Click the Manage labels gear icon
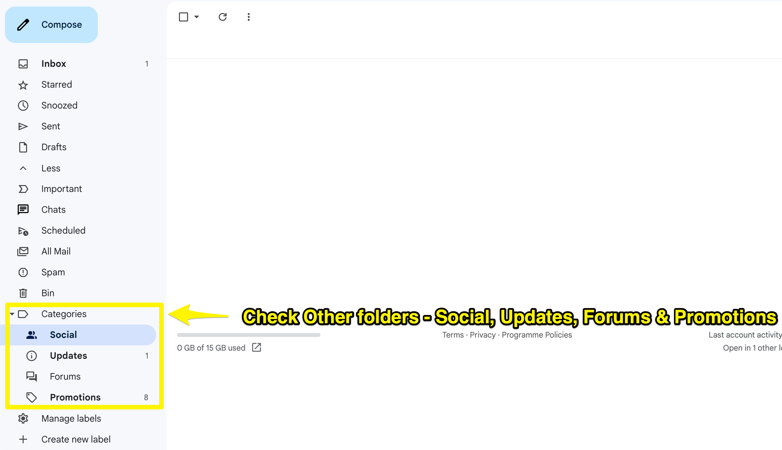Image resolution: width=782 pixels, height=450 pixels. (23, 418)
